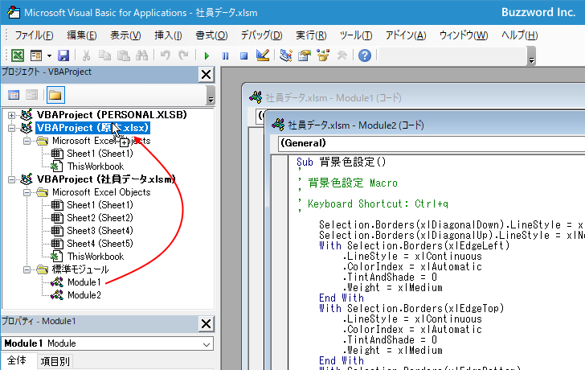The width and height of the screenshot is (585, 370).
Task: Open Object Browser toolbar icon
Action: (323, 55)
